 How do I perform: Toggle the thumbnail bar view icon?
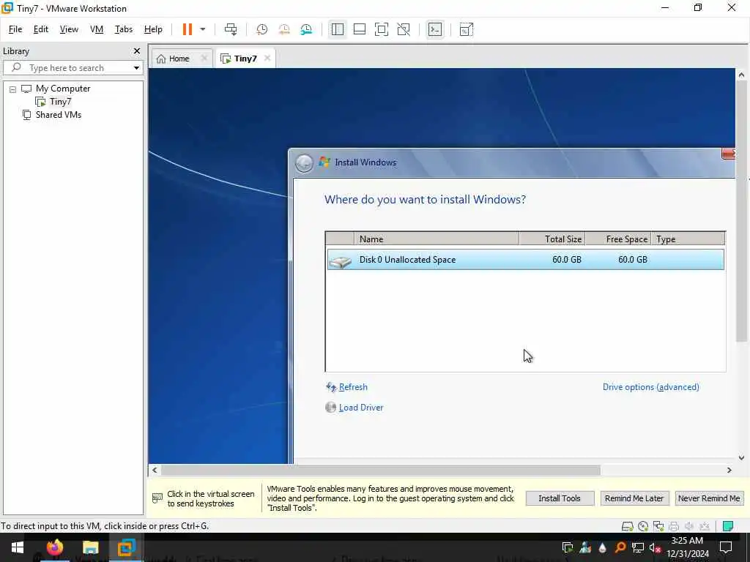click(x=359, y=29)
